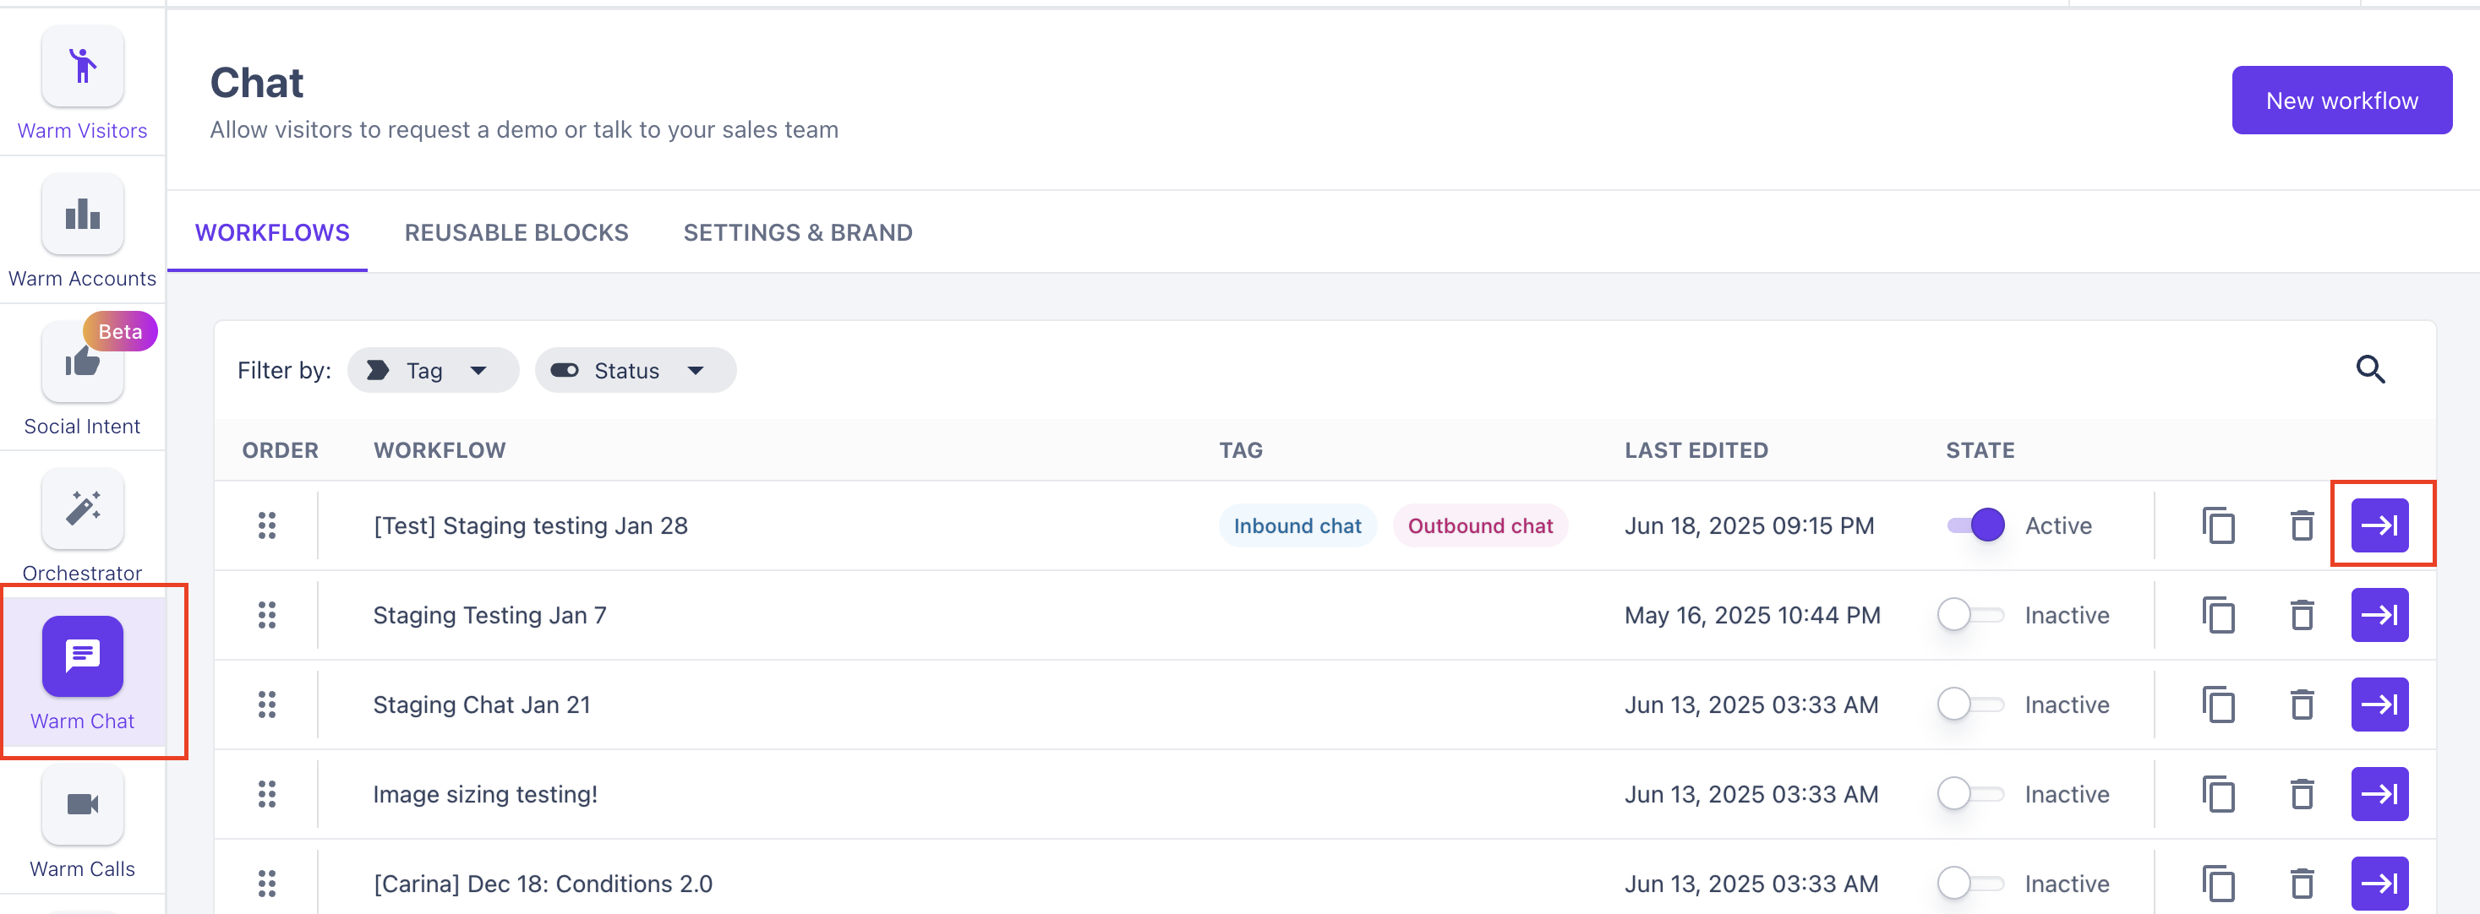Expand the Tag filter dropdown
This screenshot has width=2480, height=914.
coord(432,372)
